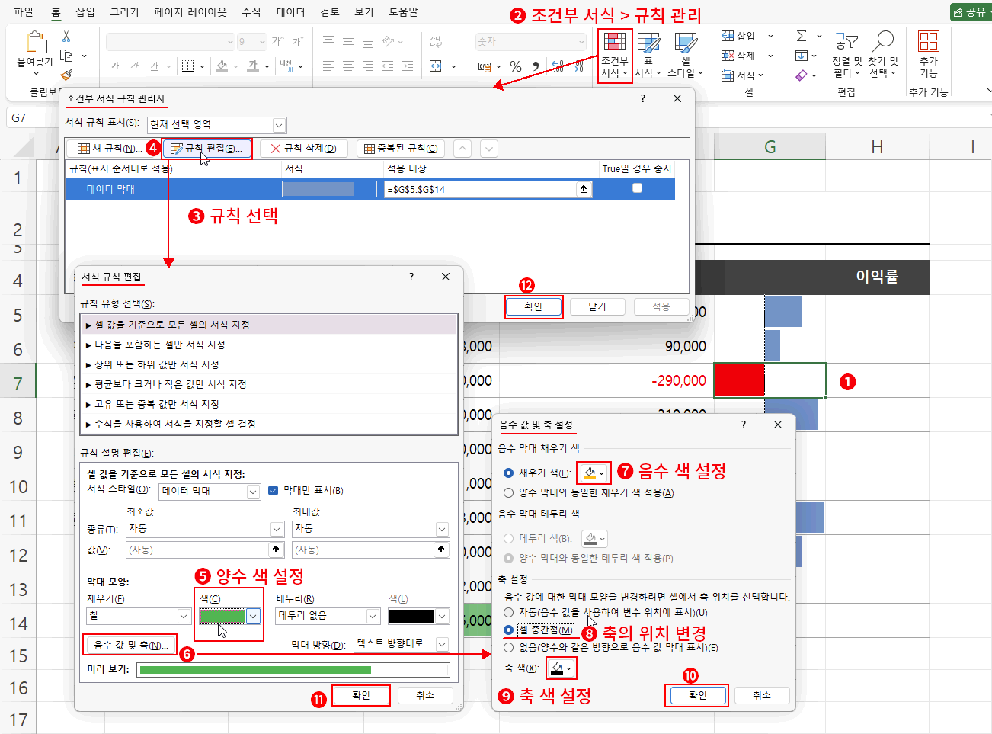The height and width of the screenshot is (734, 992).
Task: Click the 규칙 삭제 button
Action: (303, 149)
